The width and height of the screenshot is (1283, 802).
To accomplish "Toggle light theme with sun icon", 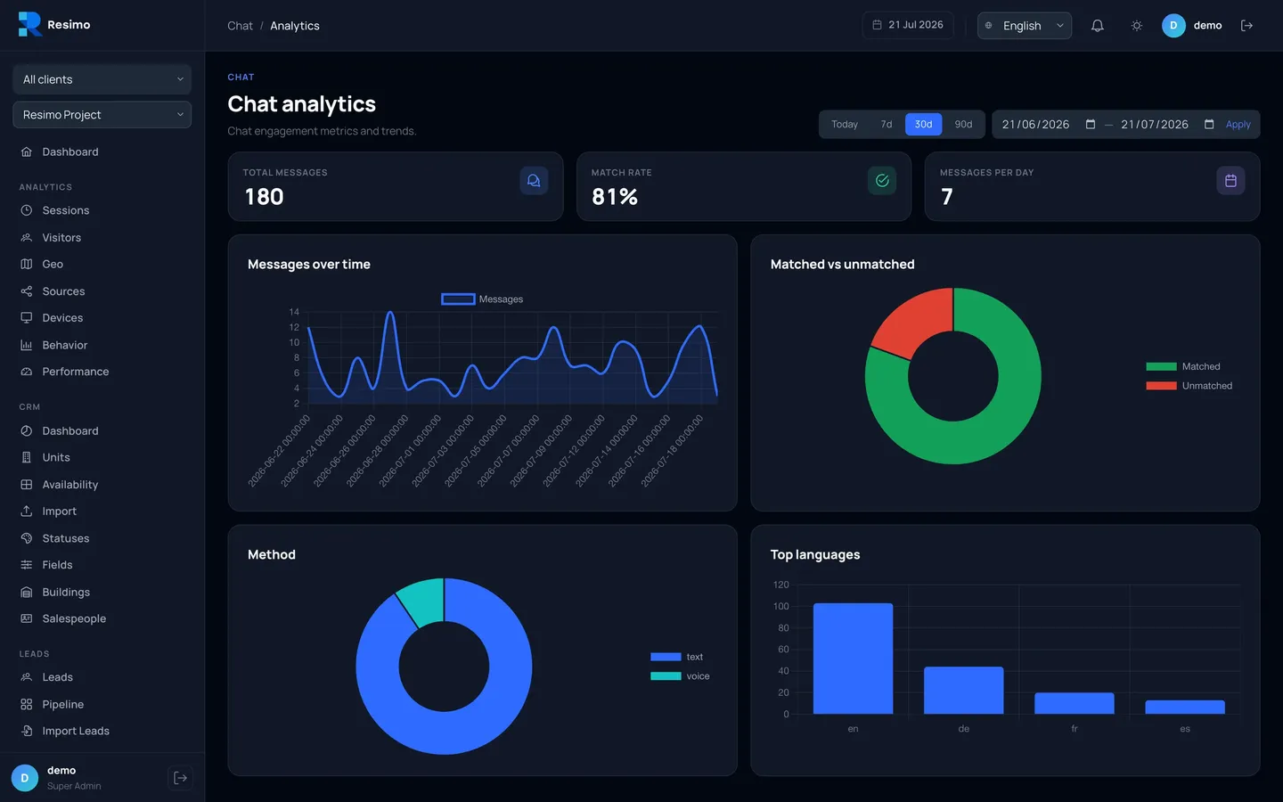I will pyautogui.click(x=1136, y=26).
